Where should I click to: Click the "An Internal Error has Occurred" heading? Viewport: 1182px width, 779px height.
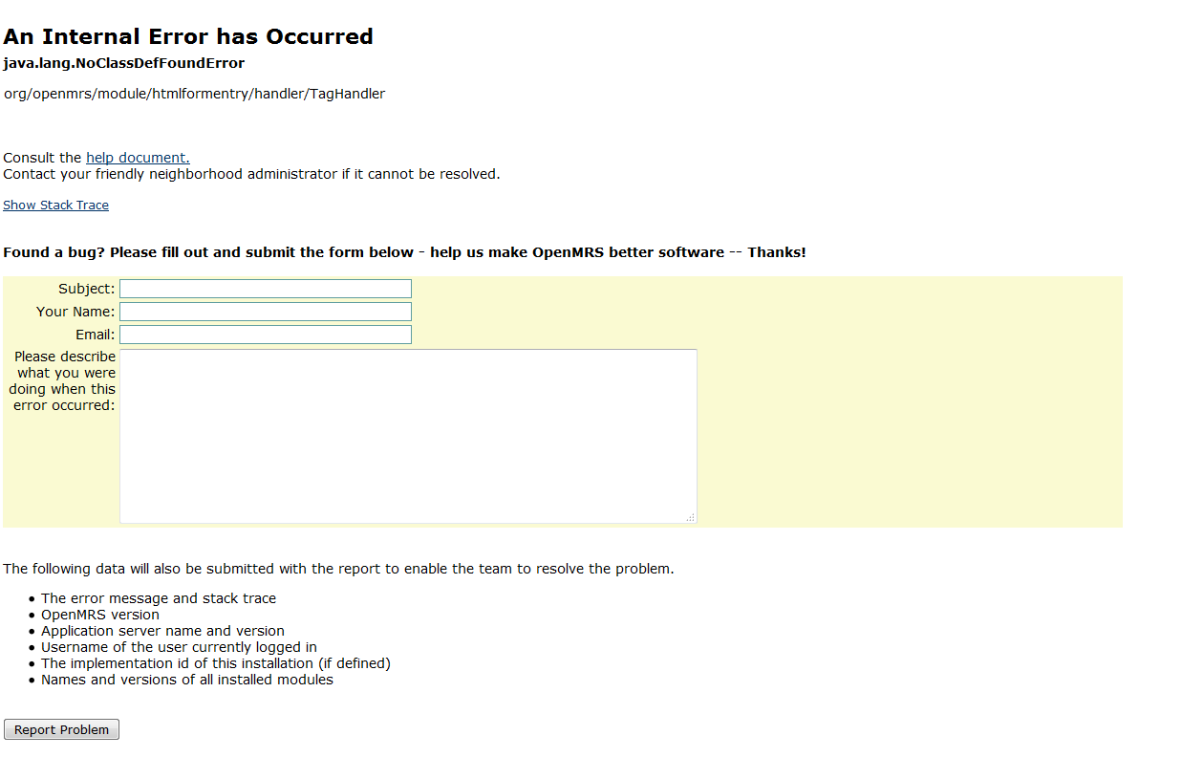[188, 37]
